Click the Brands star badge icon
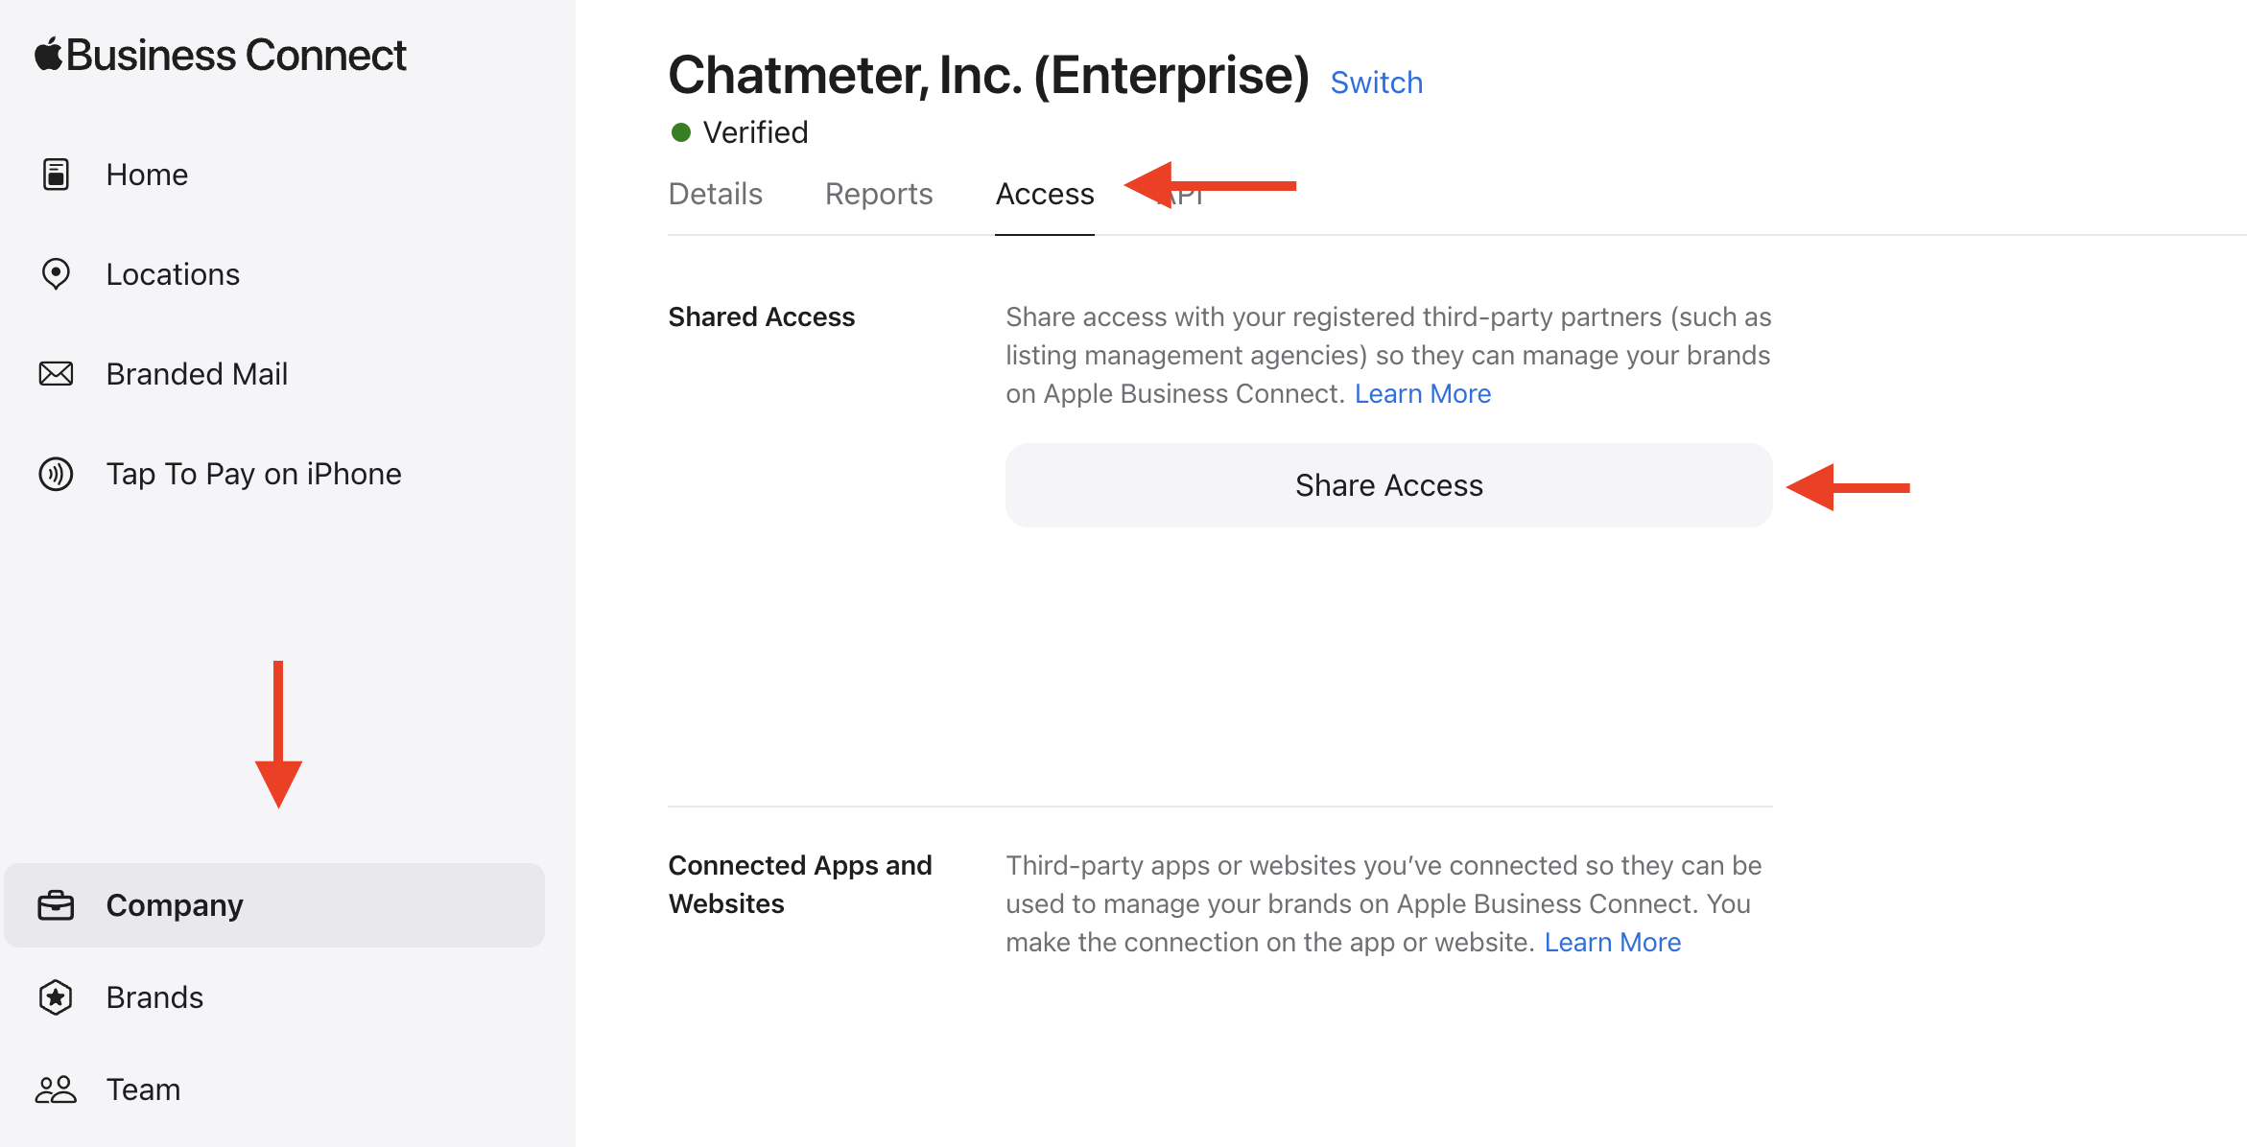 [x=56, y=997]
